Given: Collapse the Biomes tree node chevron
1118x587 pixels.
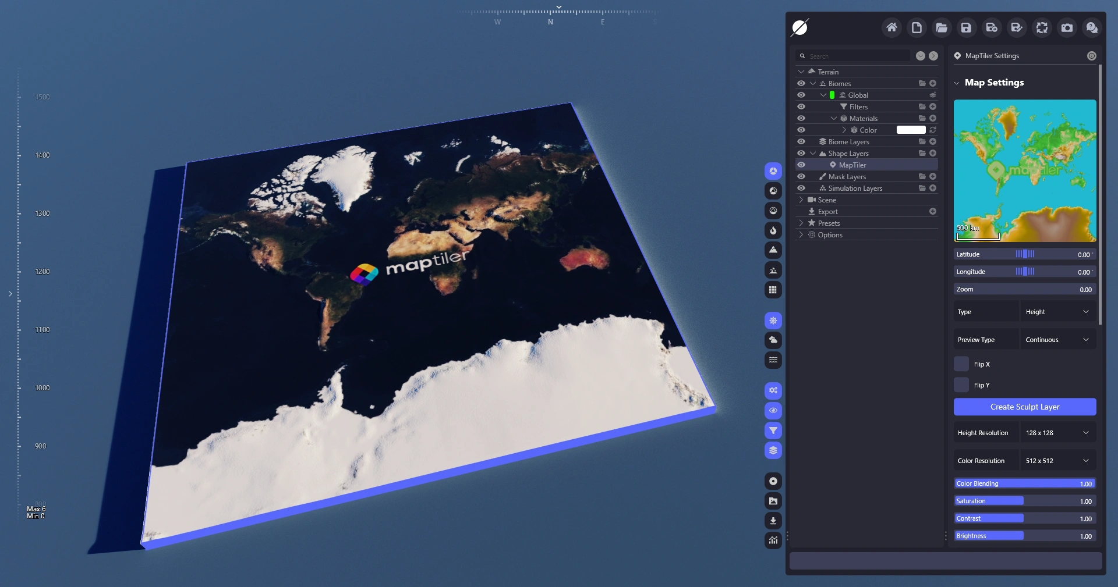Looking at the screenshot, I should coord(813,83).
